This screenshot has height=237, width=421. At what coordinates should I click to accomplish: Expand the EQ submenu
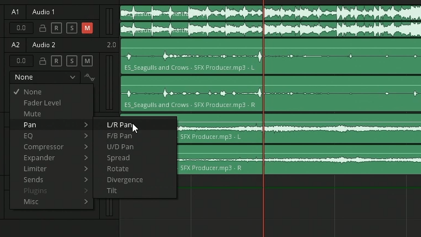pos(52,136)
